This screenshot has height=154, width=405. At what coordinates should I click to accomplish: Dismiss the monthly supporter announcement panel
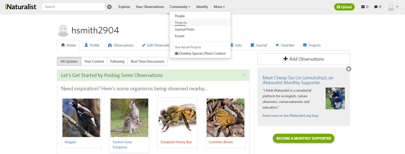coord(348,69)
